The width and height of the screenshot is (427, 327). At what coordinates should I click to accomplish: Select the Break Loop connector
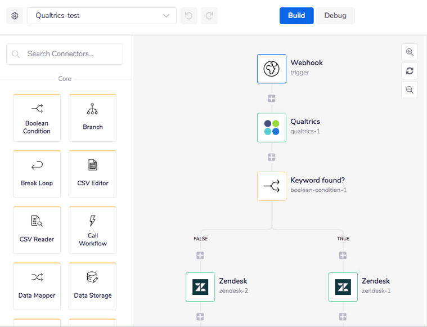pos(37,174)
